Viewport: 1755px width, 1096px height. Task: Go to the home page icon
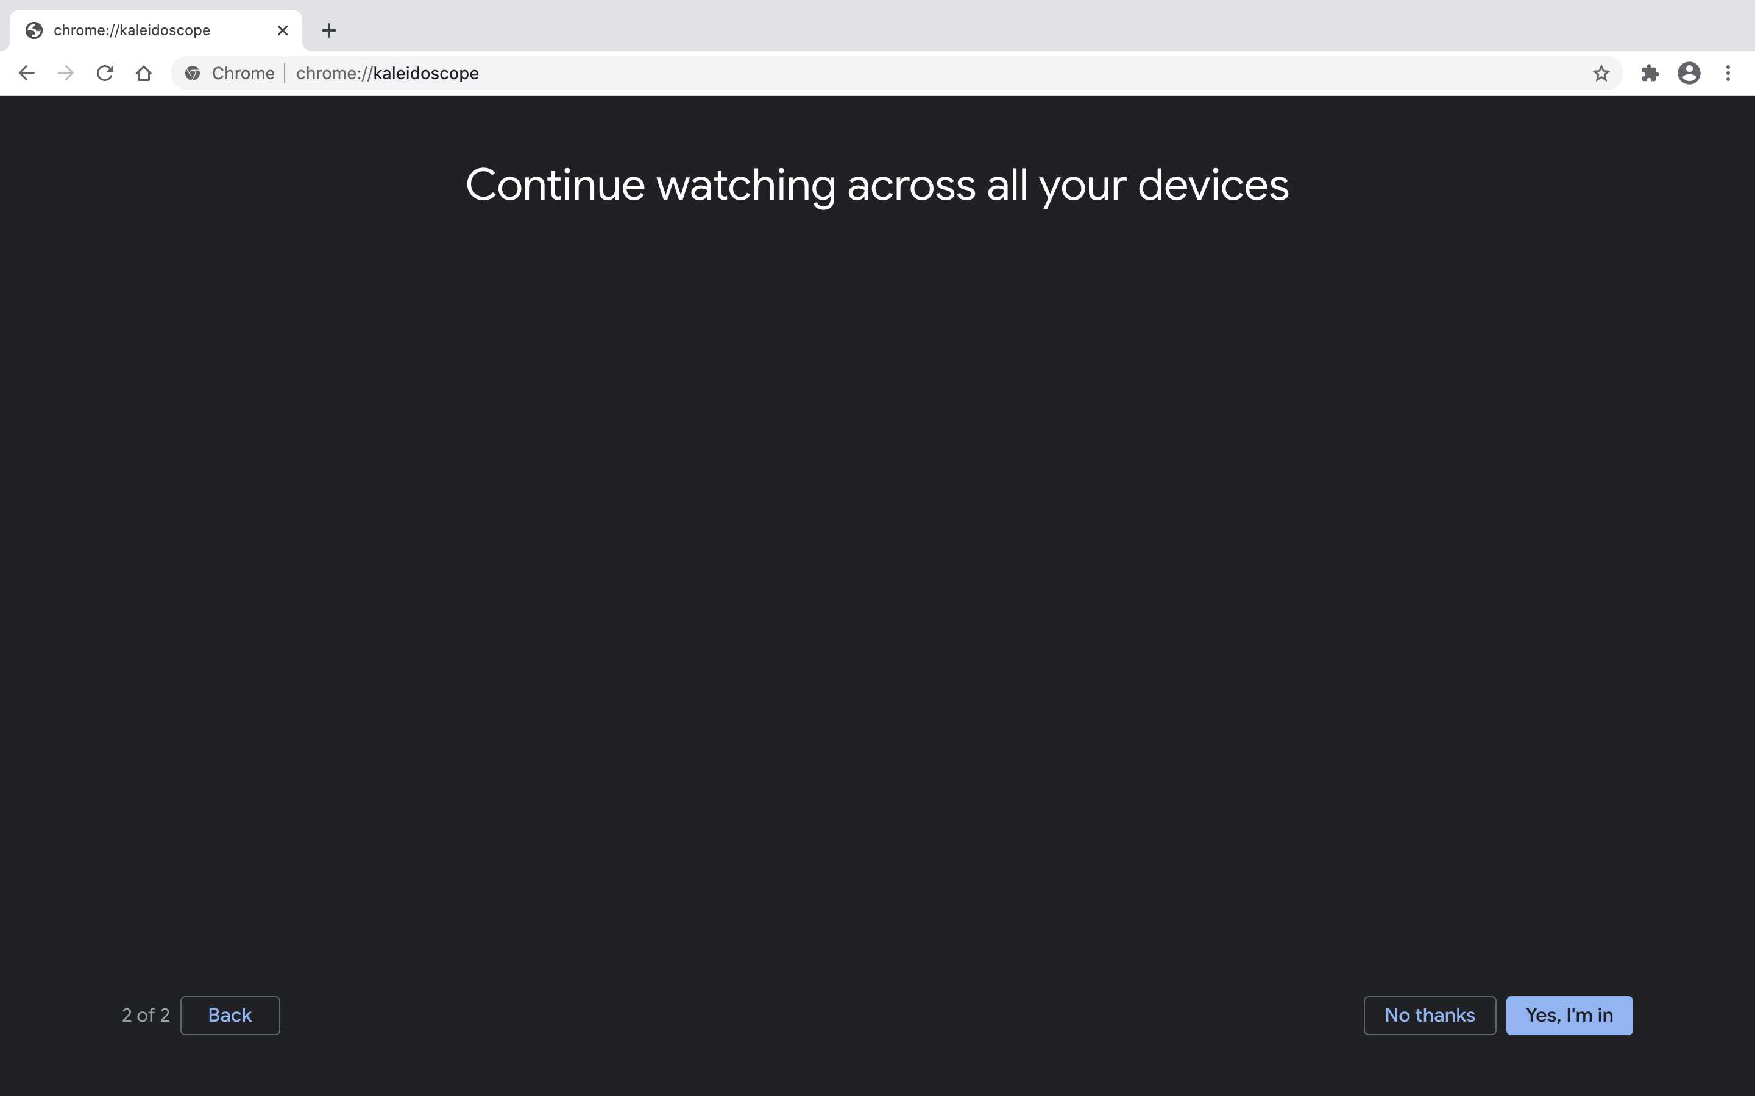click(144, 73)
